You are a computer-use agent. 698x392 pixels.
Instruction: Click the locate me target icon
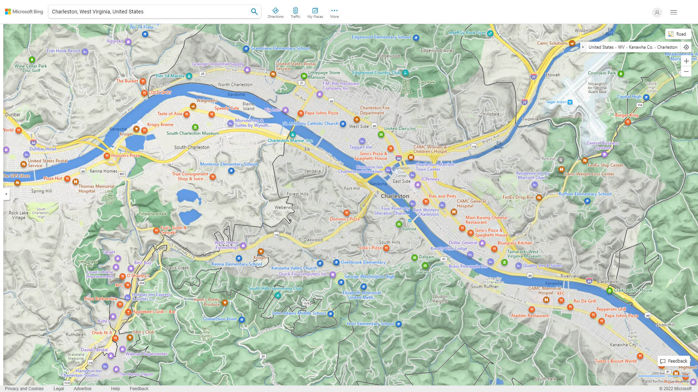point(686,47)
